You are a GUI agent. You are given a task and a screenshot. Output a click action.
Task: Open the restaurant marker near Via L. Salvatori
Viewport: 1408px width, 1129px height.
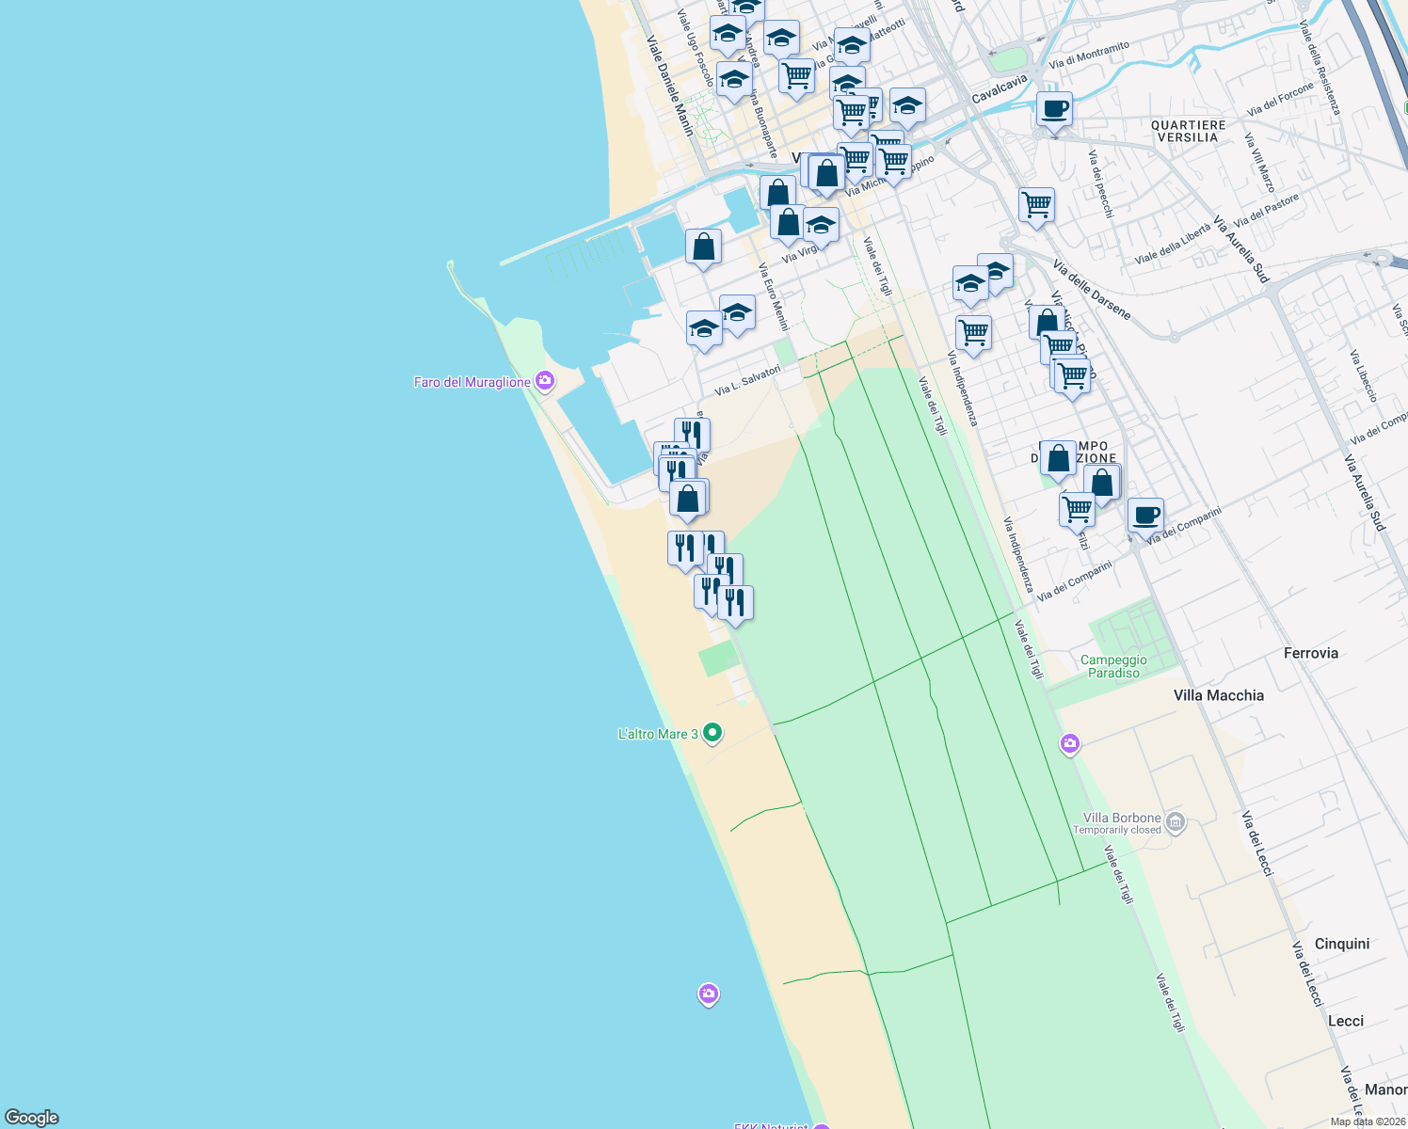pyautogui.click(x=692, y=434)
